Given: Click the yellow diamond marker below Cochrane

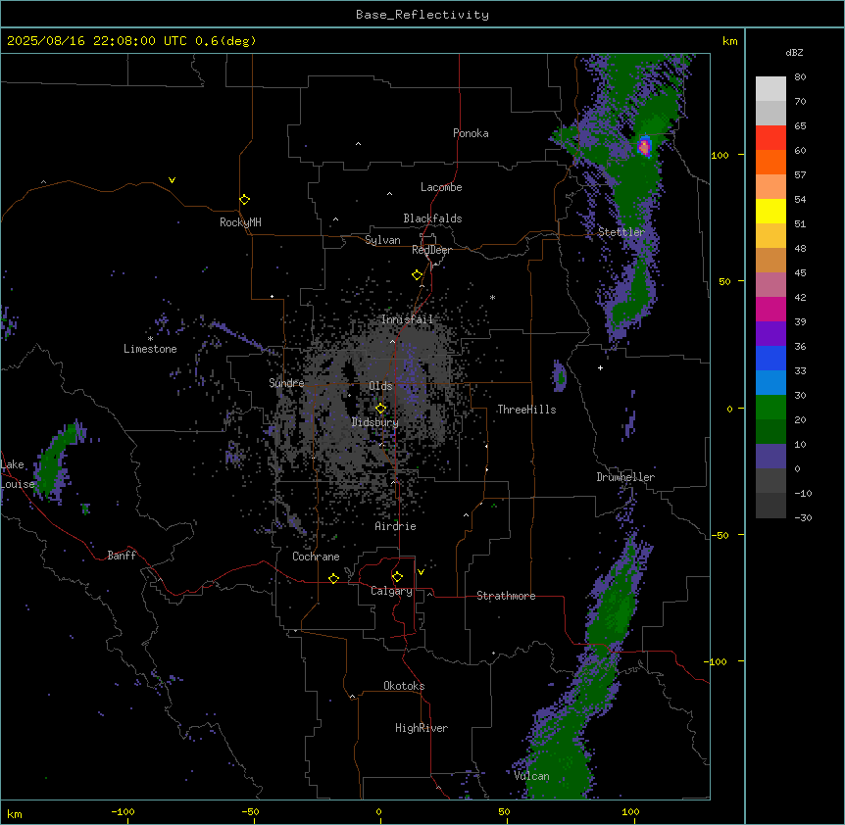Looking at the screenshot, I should coord(333,578).
